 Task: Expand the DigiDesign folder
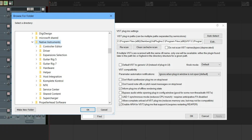click(32, 33)
